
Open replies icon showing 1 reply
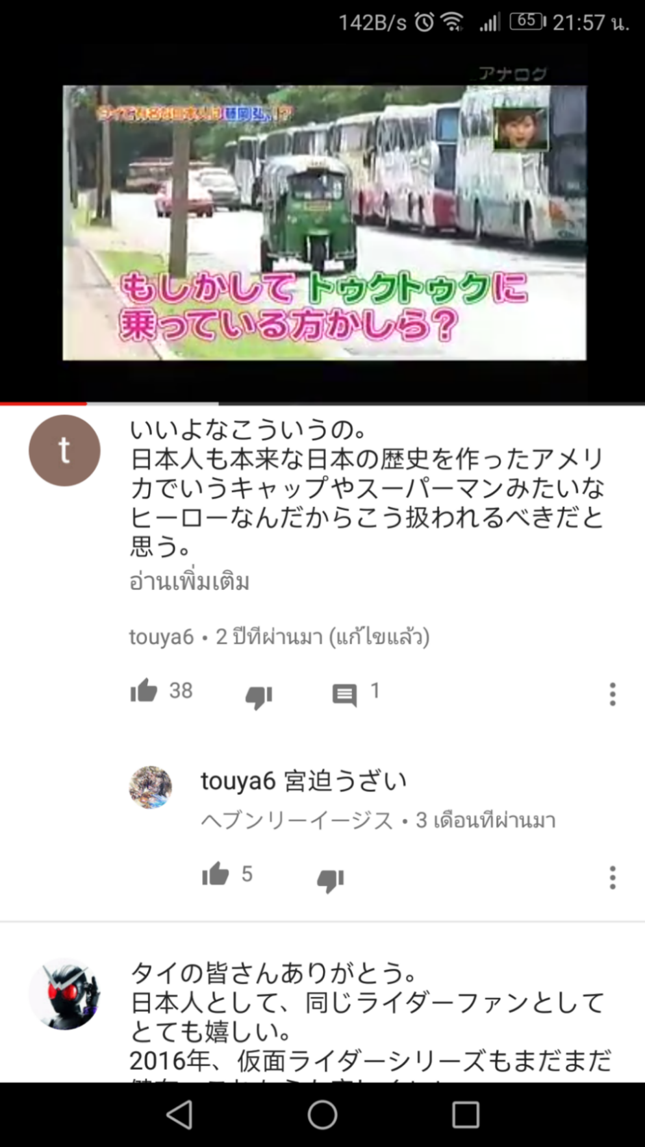pyautogui.click(x=344, y=695)
